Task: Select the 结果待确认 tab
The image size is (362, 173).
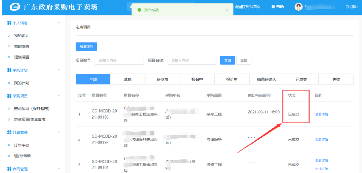Action: [266, 79]
